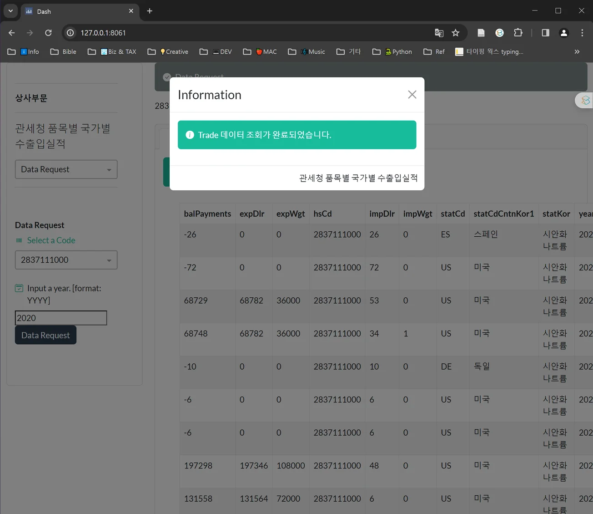Click the document extension icon in toolbar

481,33
